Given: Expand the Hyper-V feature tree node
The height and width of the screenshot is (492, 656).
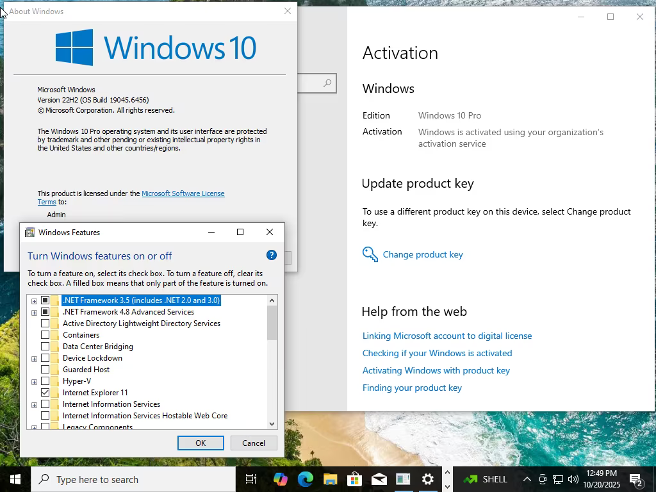Looking at the screenshot, I should pos(35,382).
